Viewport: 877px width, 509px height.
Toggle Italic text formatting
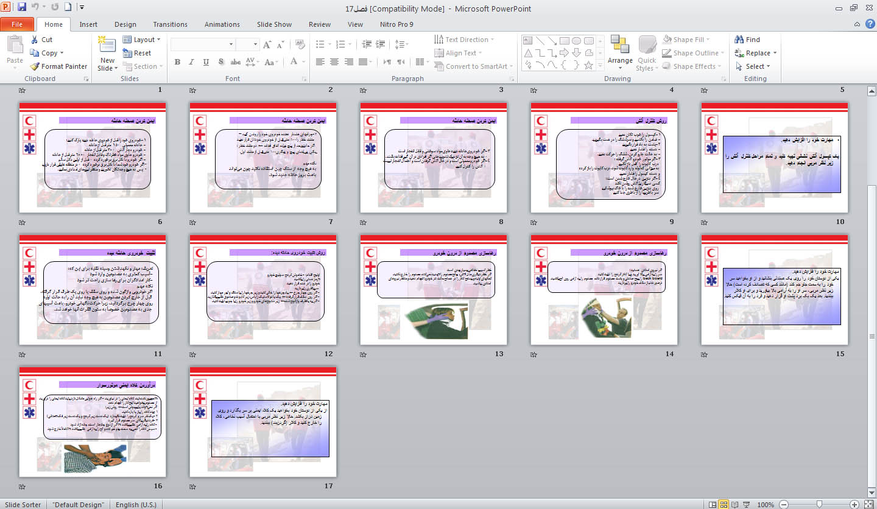(191, 62)
